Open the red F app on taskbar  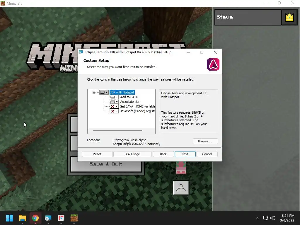61,218
